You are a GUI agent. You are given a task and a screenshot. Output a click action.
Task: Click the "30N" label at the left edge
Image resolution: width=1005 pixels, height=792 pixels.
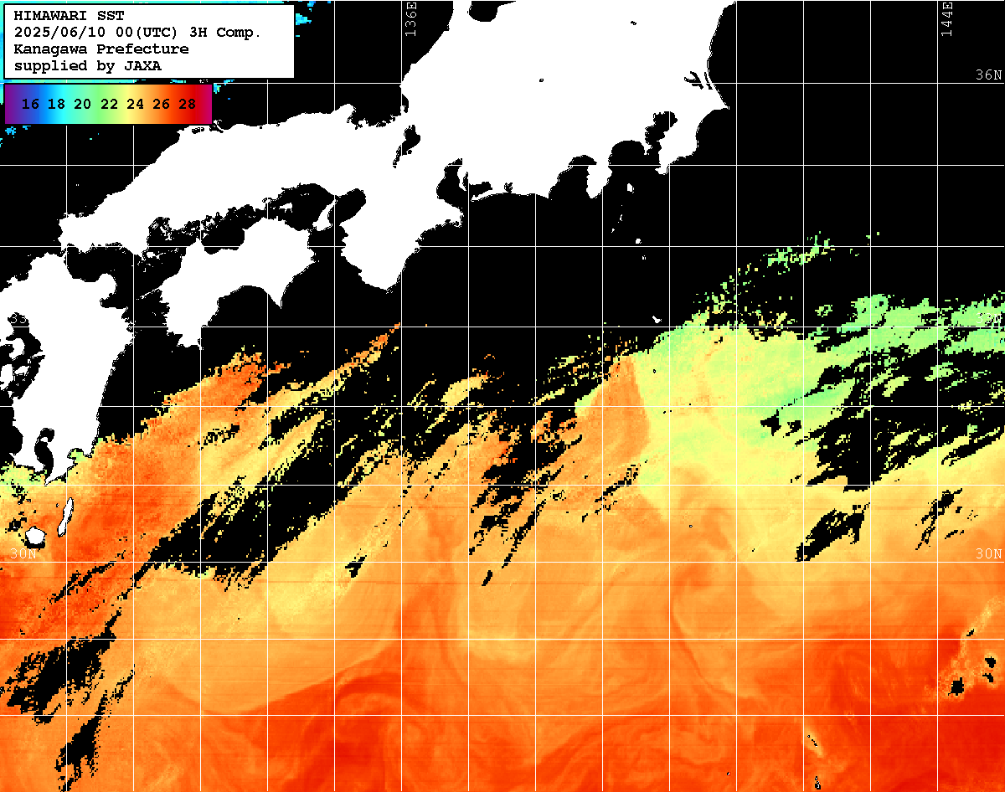(x=23, y=554)
